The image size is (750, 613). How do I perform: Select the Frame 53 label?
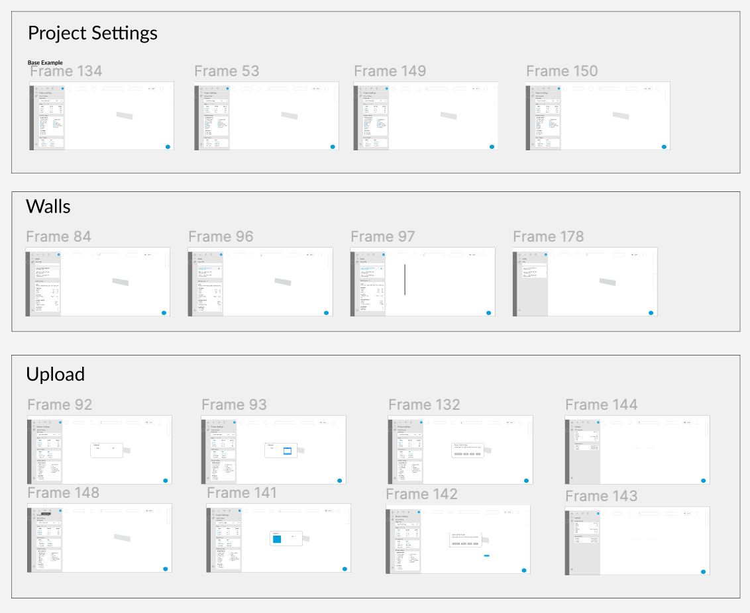coord(227,71)
